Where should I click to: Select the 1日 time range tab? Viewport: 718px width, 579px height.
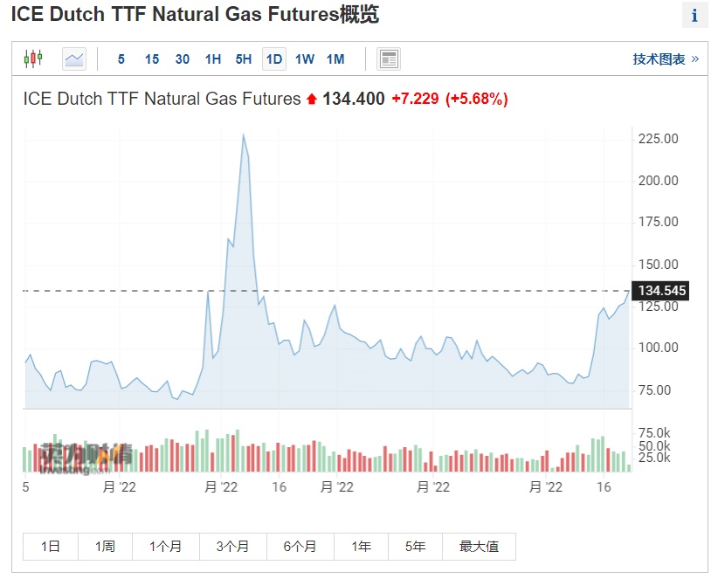[51, 547]
